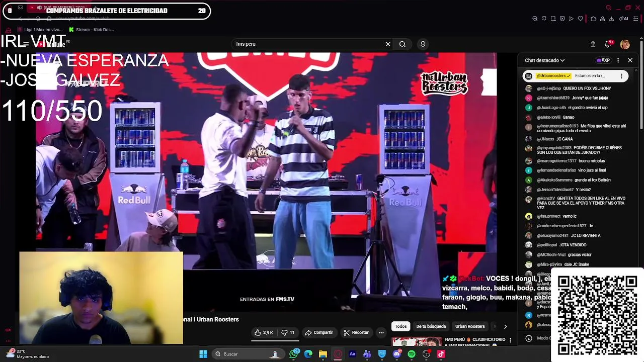Open the YouTube account avatar menu

pos(625,44)
